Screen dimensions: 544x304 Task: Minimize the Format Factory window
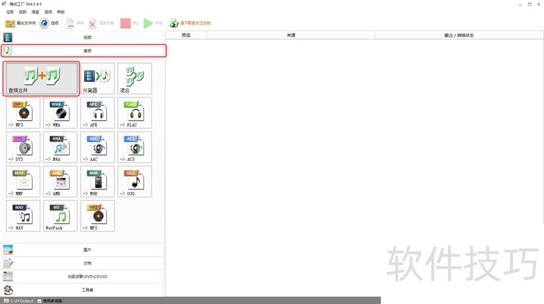pyautogui.click(x=520, y=5)
